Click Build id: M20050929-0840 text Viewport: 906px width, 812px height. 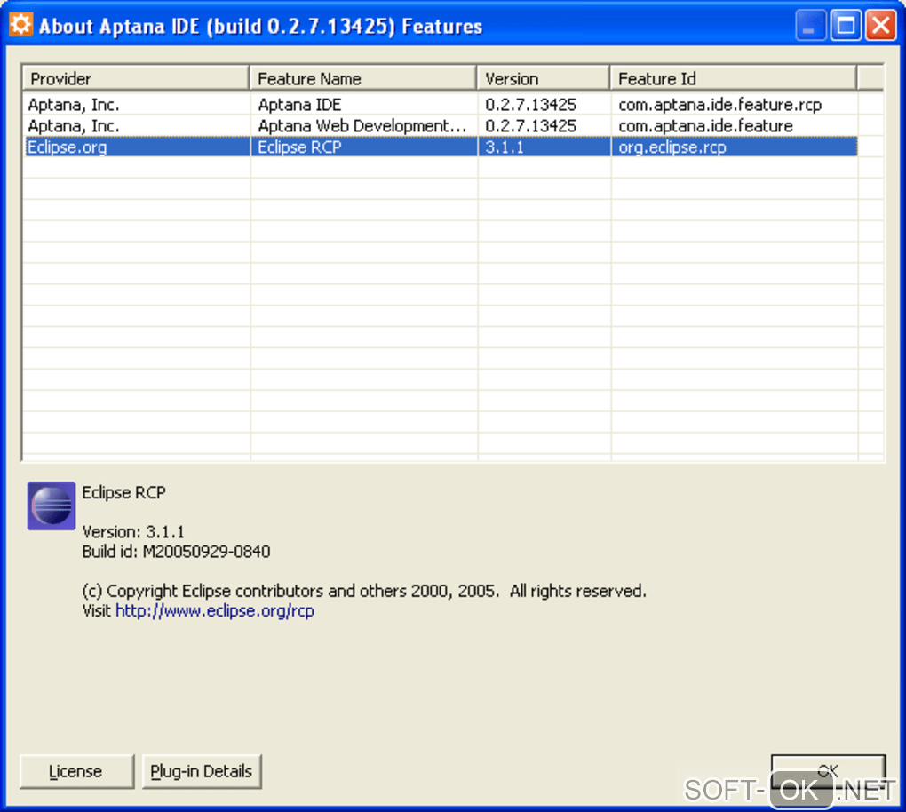coord(176,552)
